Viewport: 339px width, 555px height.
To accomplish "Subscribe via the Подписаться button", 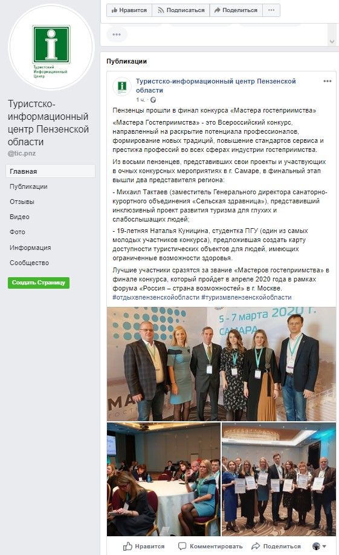I will pyautogui.click(x=181, y=10).
